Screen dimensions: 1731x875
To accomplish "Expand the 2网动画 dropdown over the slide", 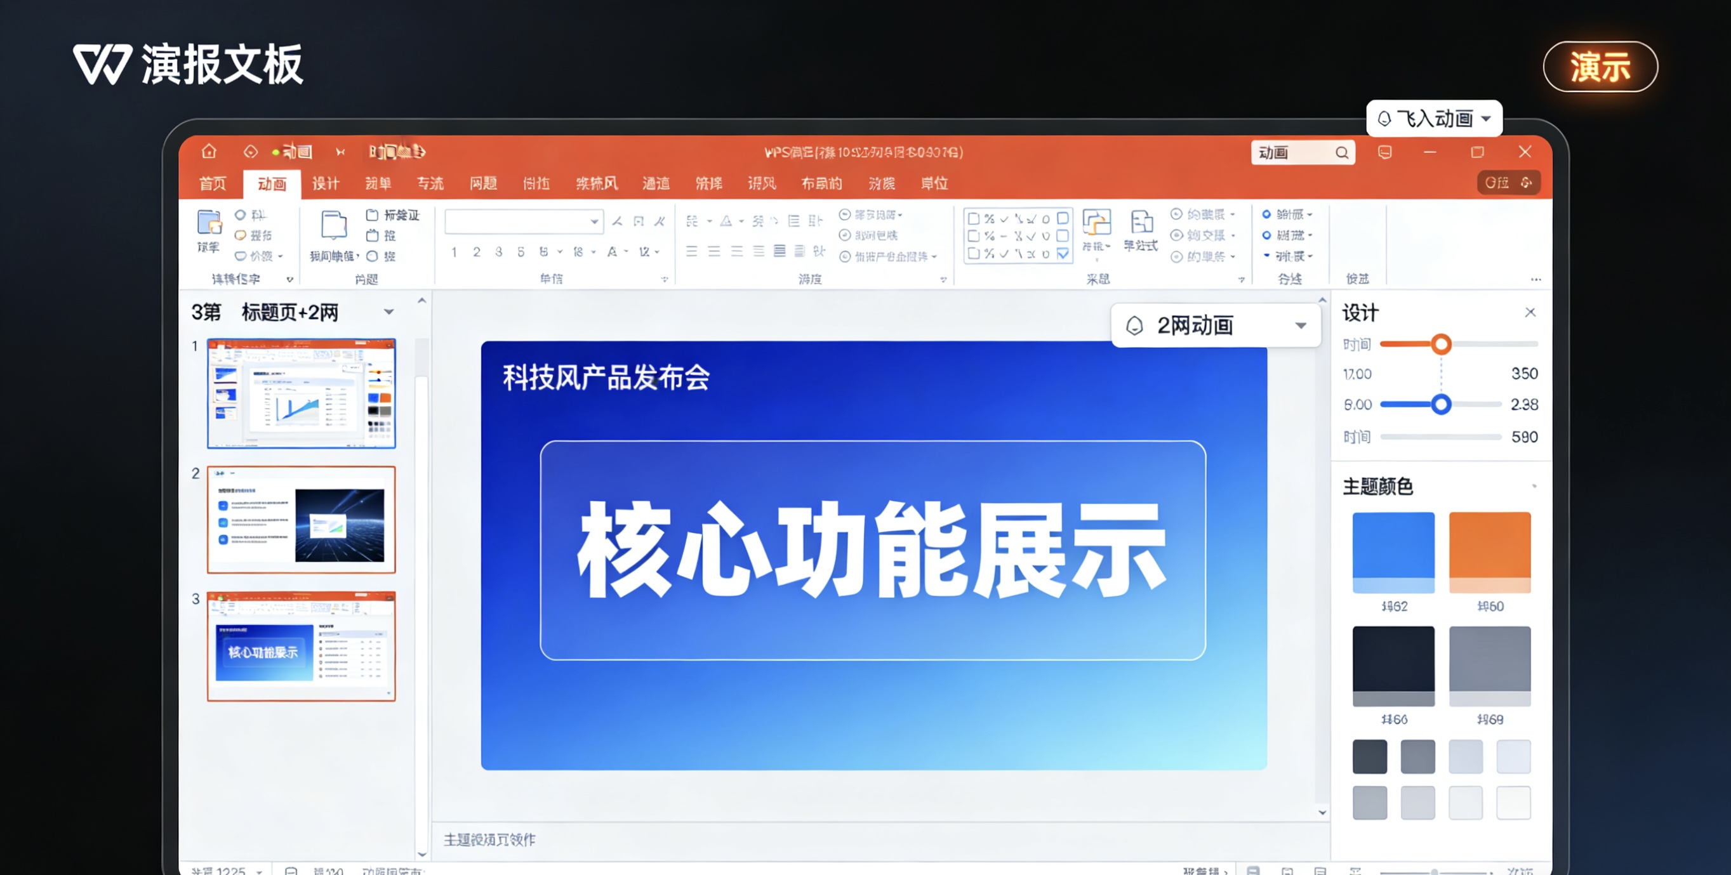I will 1301,325.
